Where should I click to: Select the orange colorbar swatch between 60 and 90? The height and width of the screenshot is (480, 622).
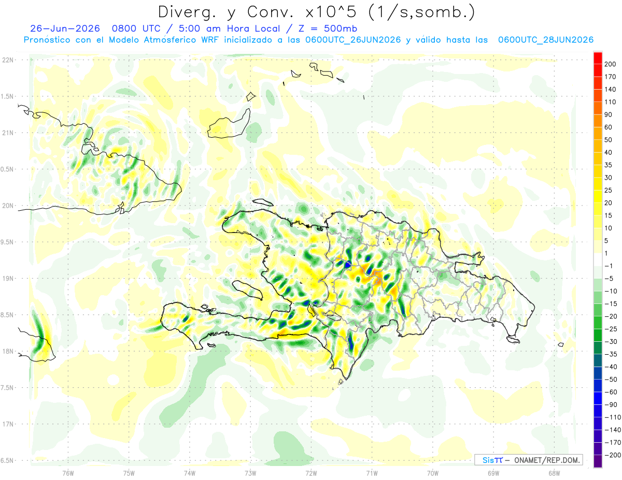[x=598, y=121]
